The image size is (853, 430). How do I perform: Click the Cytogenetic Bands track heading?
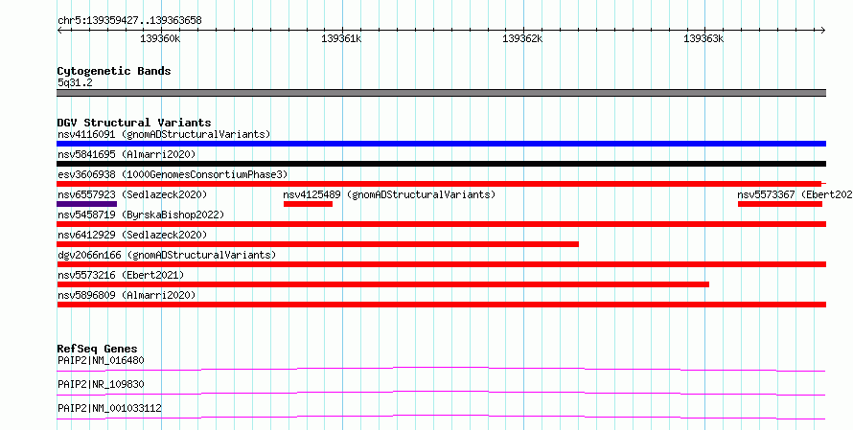114,71
